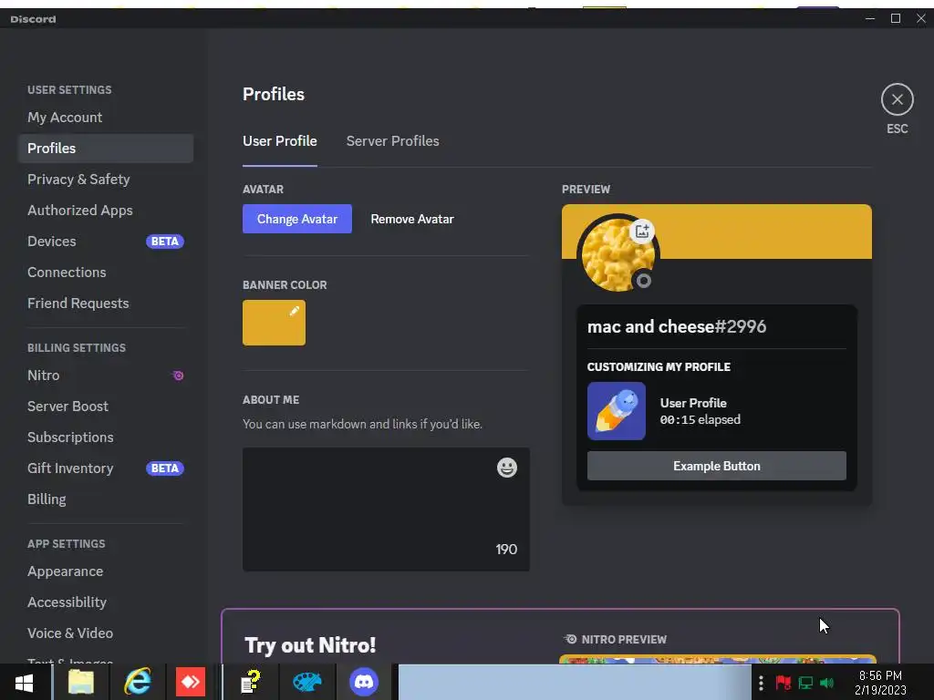Image resolution: width=934 pixels, height=700 pixels.
Task: Open the Paint palette taskbar icon
Action: (307, 682)
